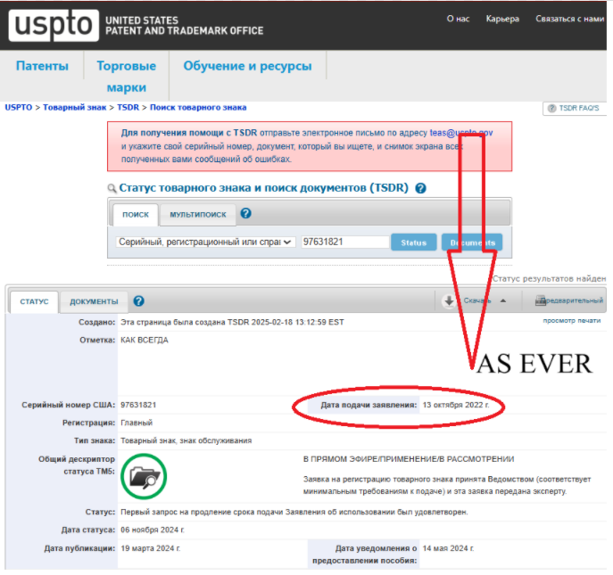
Task: Click the TSDR FAQ'S question icon
Action: pyautogui.click(x=551, y=108)
